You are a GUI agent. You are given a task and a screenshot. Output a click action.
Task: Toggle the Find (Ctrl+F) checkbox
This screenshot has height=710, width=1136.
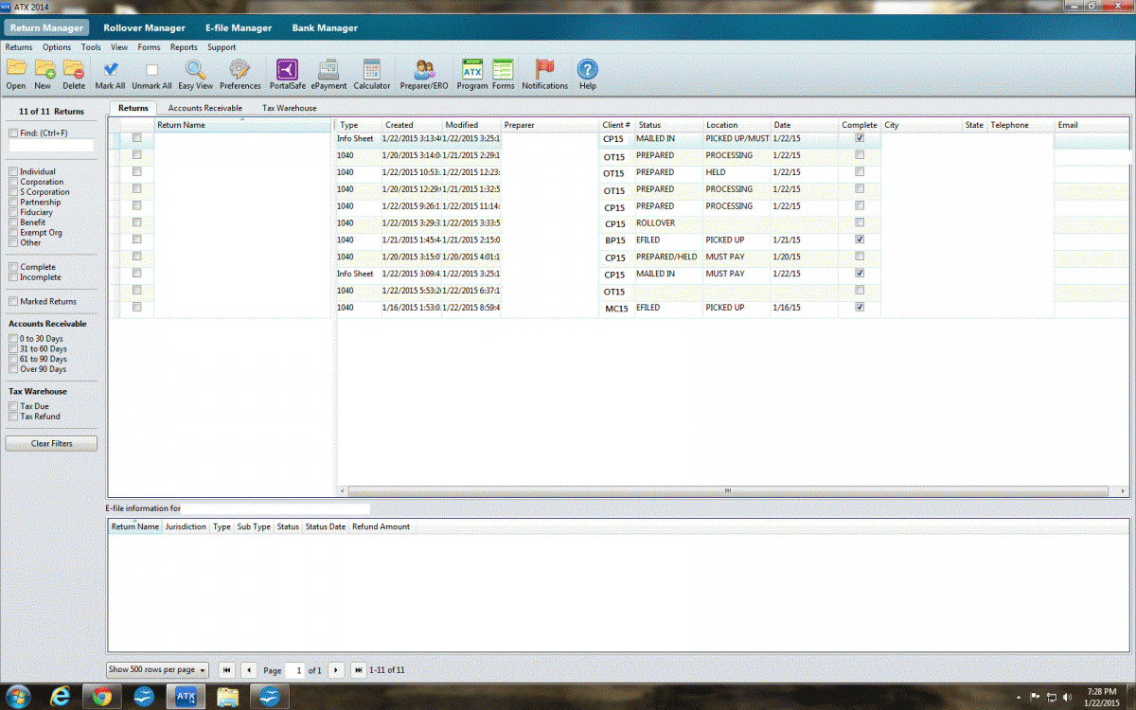(13, 133)
